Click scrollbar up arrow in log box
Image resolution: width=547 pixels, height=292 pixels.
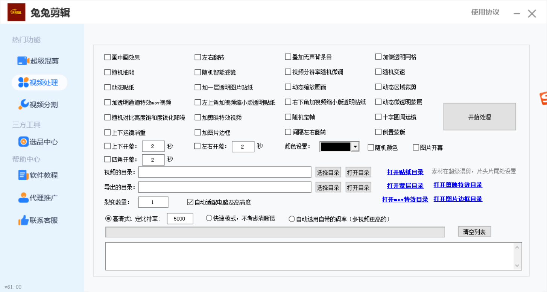pyautogui.click(x=517, y=247)
